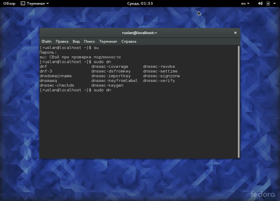
Task: Open the Обзор activities overview
Action: 9,3
